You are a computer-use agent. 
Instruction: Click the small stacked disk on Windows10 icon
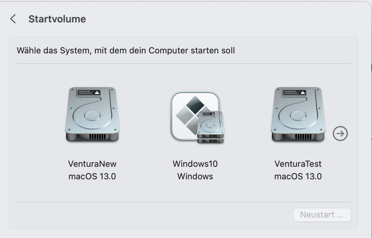211,128
